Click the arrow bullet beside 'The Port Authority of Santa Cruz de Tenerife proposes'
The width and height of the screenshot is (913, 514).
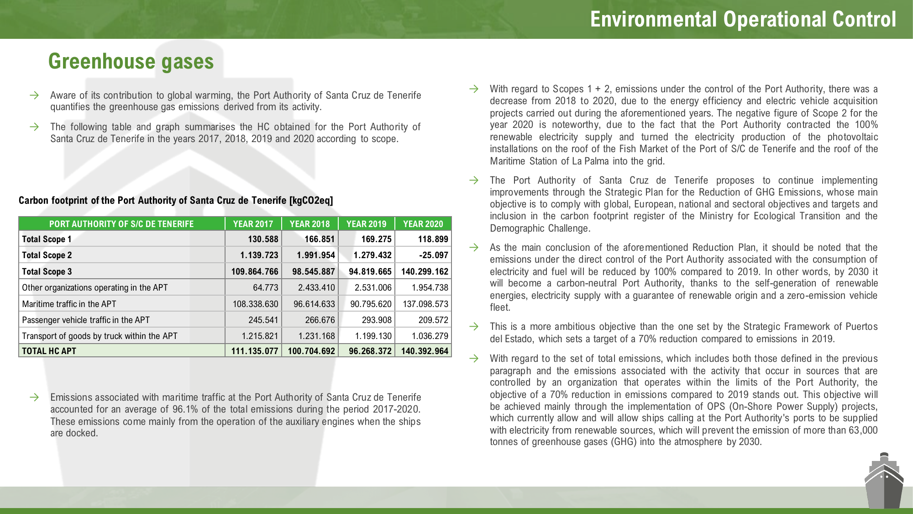click(x=474, y=180)
